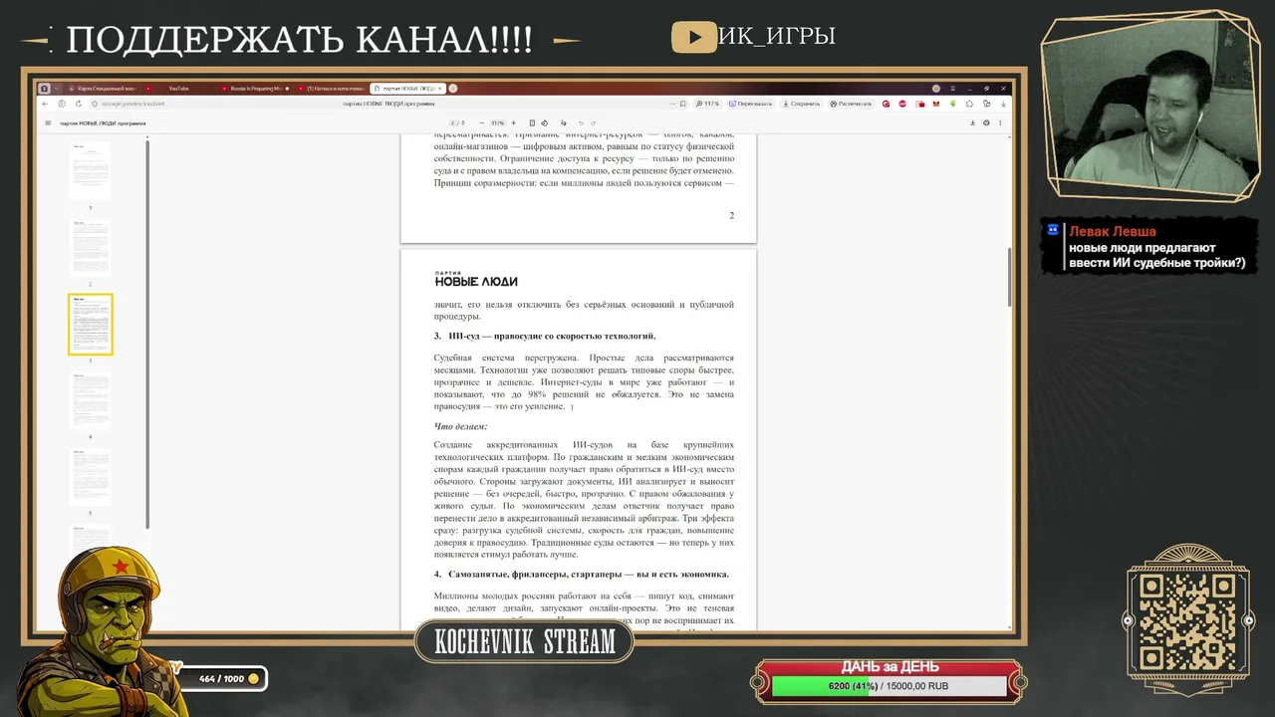Open the tab list dropdown arrow
The height and width of the screenshot is (717, 1275).
[x=57, y=89]
